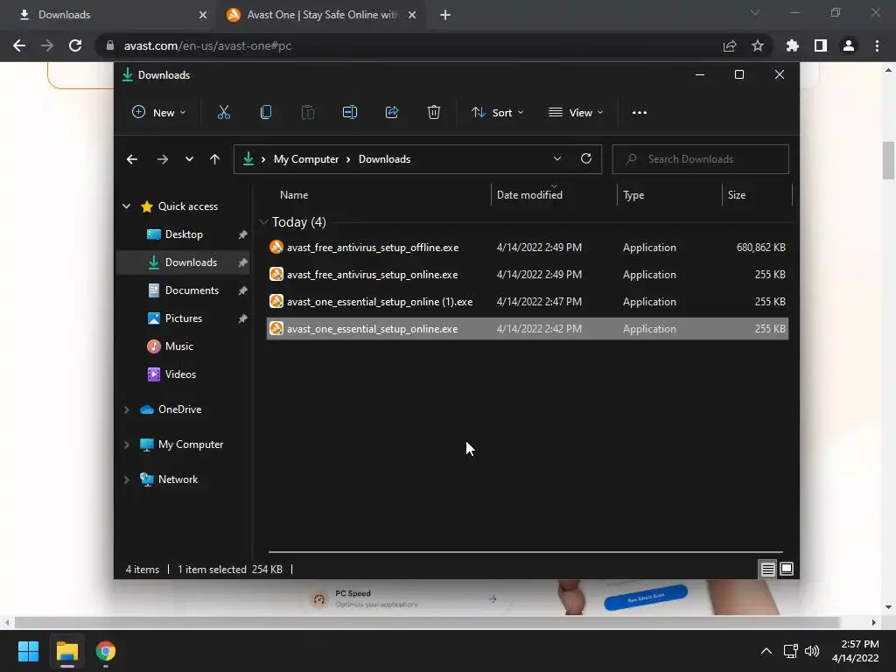Close the Downloads Chrome tab

(203, 15)
